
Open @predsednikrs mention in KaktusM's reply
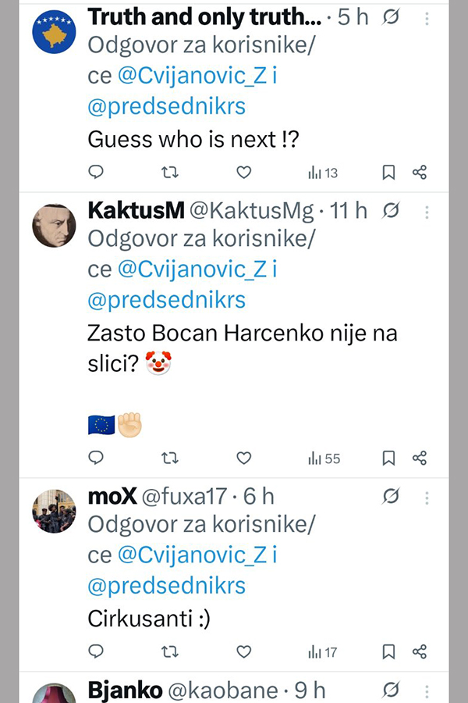(x=167, y=299)
